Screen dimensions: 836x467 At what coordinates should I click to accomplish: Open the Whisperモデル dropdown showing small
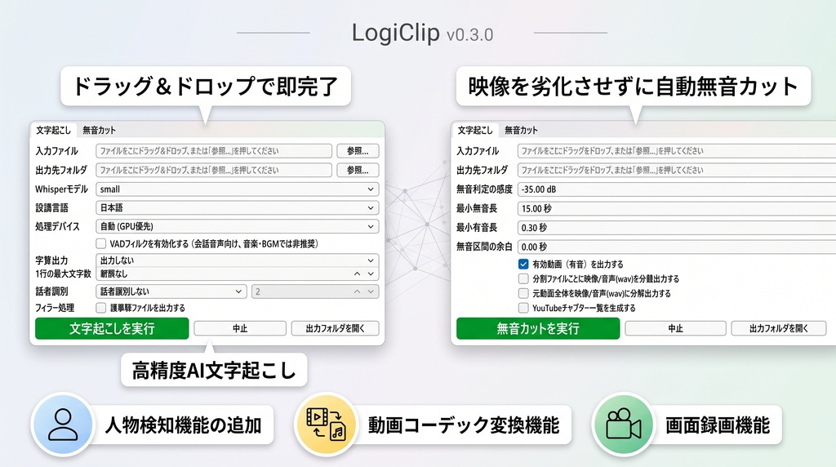238,189
